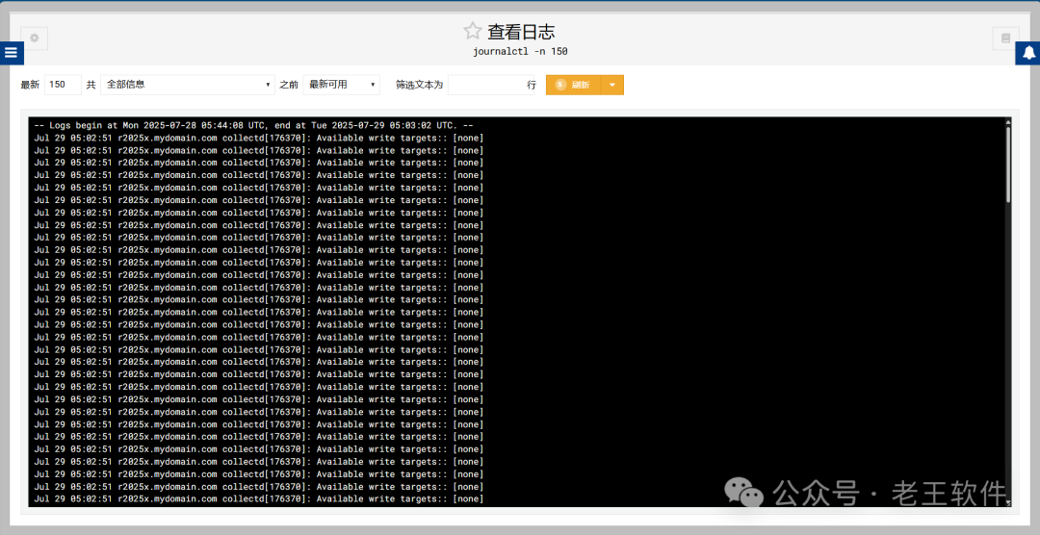Click the scrollbar track below the thumb
The width and height of the screenshot is (1040, 535).
click(x=1008, y=346)
